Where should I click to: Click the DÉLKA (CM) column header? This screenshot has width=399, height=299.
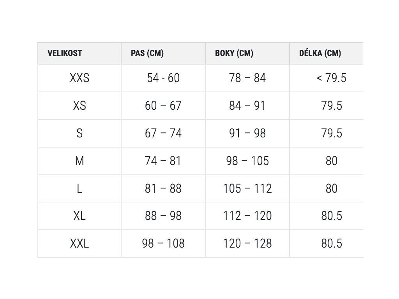(x=320, y=53)
